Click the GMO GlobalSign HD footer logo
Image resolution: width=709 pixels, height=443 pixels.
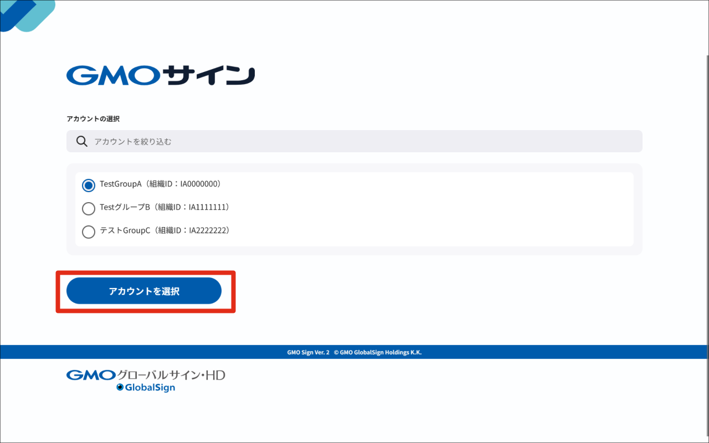tap(146, 380)
